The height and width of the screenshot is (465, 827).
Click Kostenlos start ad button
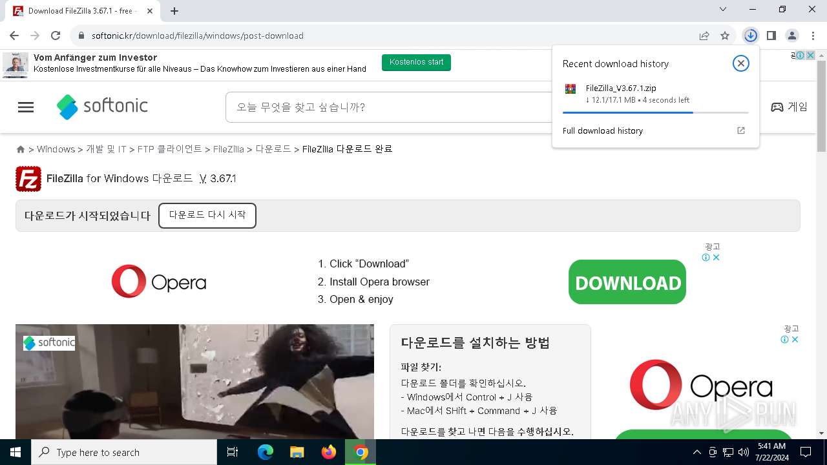(416, 63)
